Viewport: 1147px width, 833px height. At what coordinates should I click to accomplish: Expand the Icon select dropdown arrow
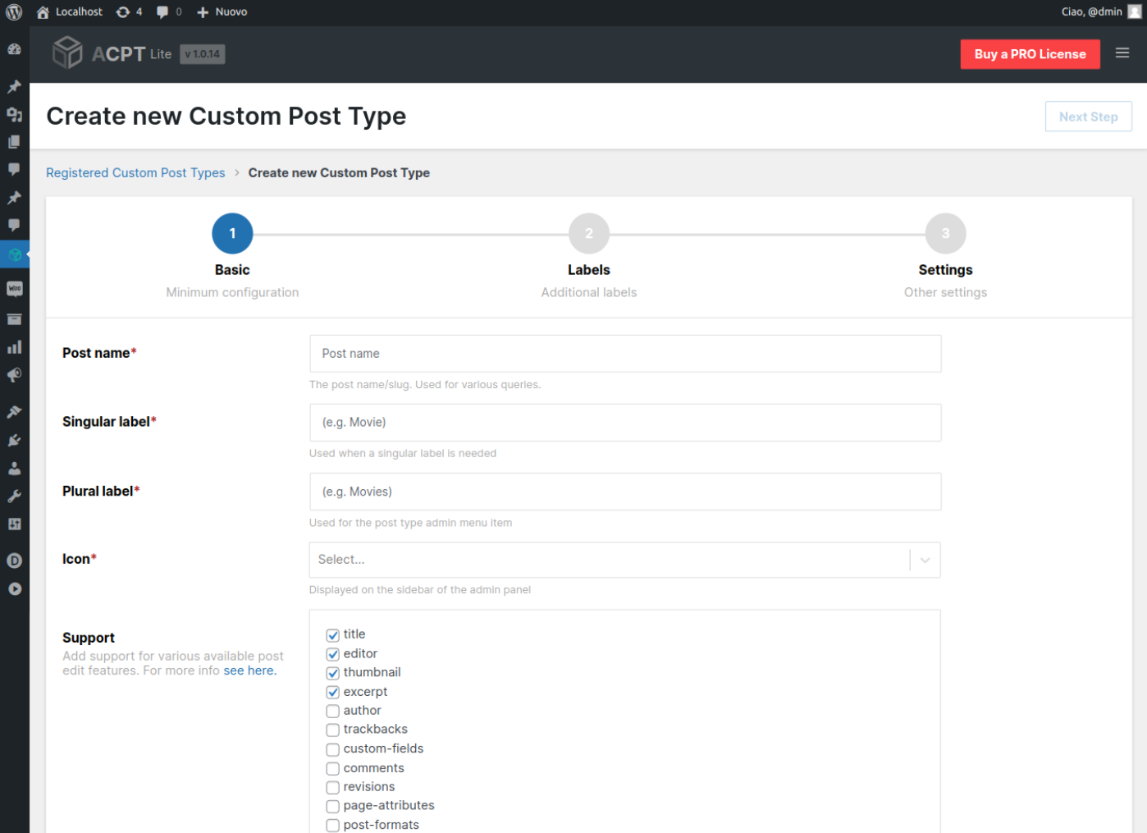(925, 560)
